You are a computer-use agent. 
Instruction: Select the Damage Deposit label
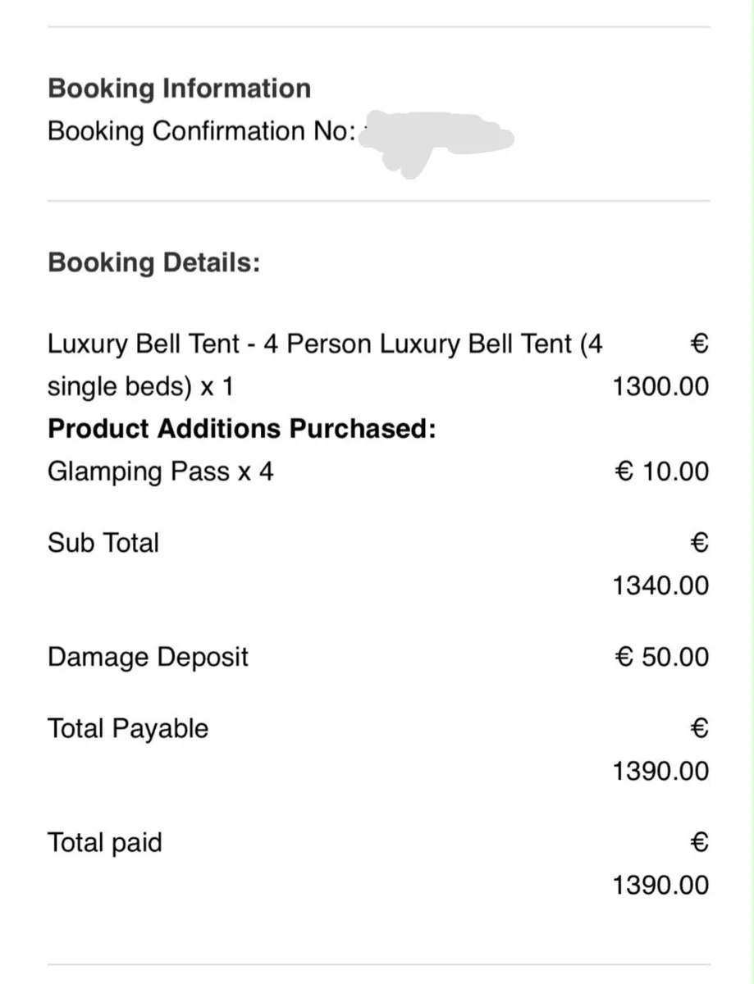(148, 657)
